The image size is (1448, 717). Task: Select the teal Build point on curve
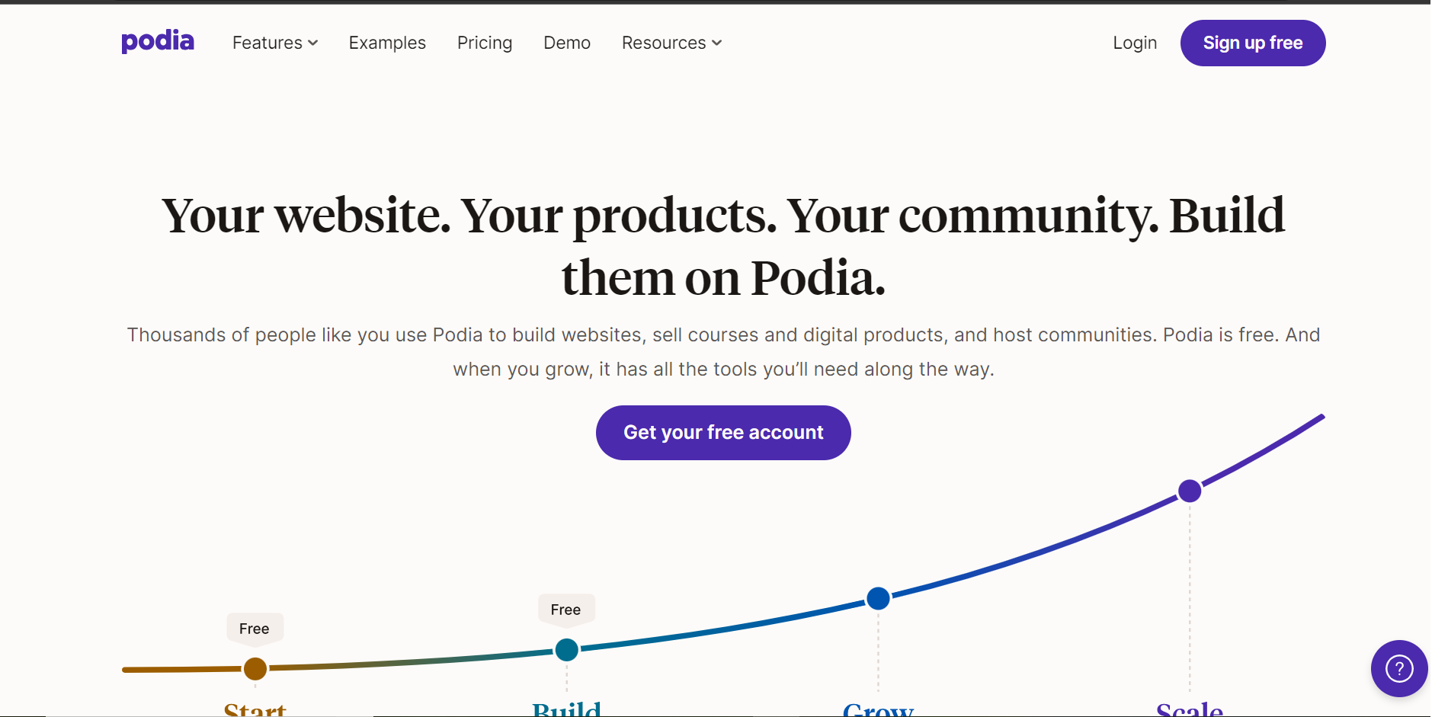(566, 650)
